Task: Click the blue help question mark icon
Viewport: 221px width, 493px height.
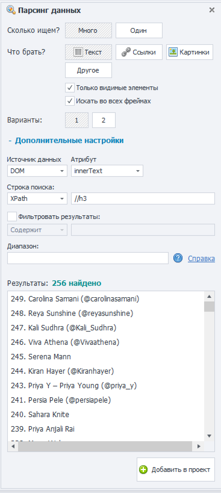Action: tap(178, 258)
